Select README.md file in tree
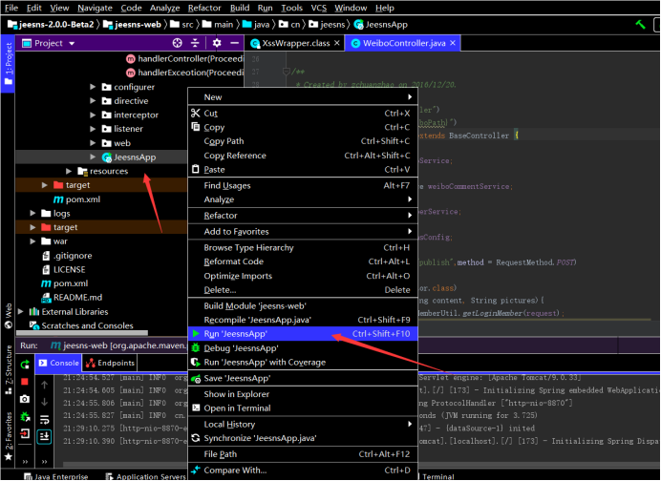Screen dimensions: 661x481 (77, 298)
